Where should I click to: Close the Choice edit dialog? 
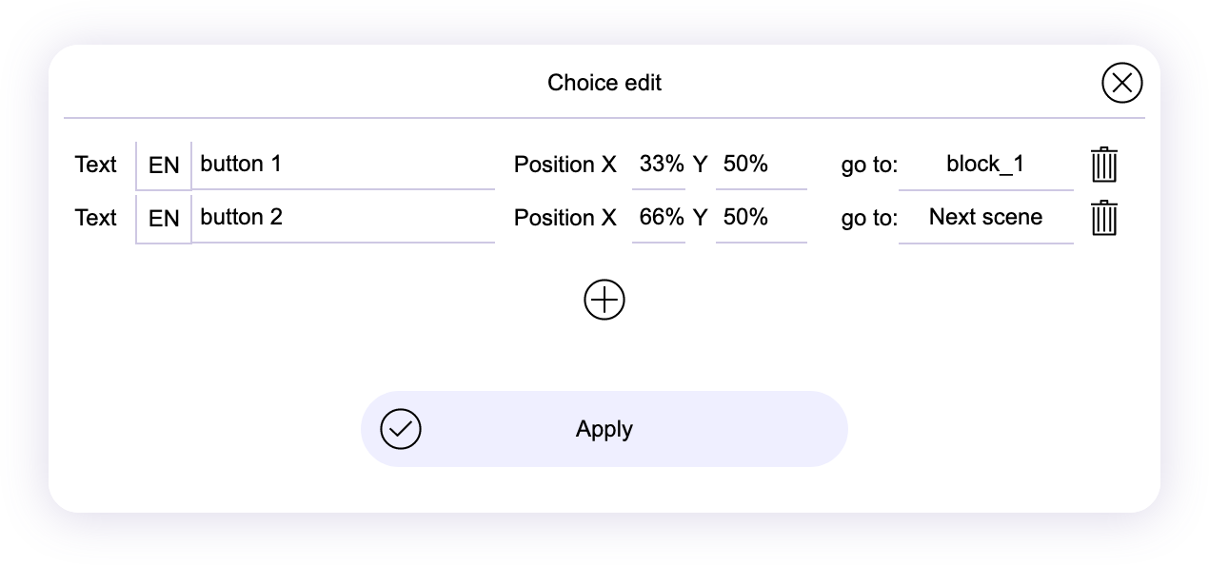1121,83
